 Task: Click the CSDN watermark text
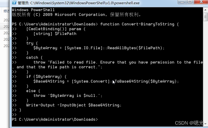click(190, 123)
